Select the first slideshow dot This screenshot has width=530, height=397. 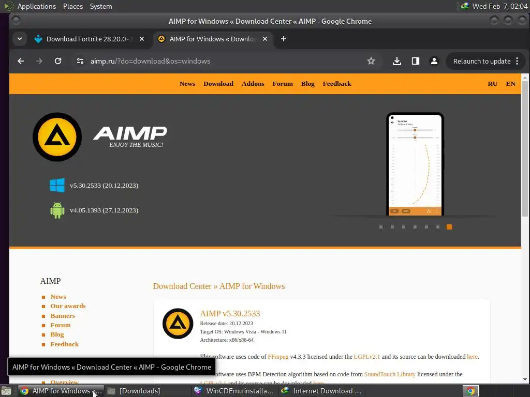click(x=381, y=227)
